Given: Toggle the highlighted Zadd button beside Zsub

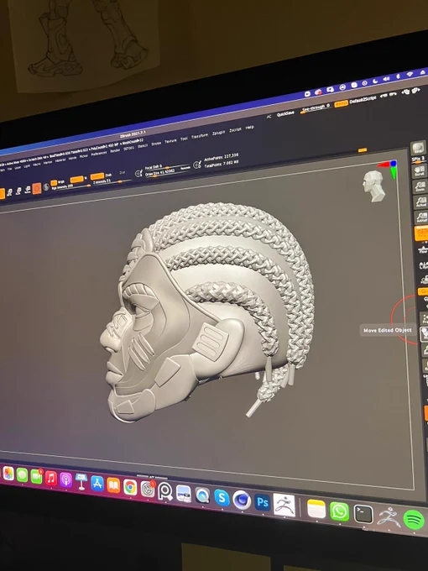Looking at the screenshot, I should click(x=97, y=176).
